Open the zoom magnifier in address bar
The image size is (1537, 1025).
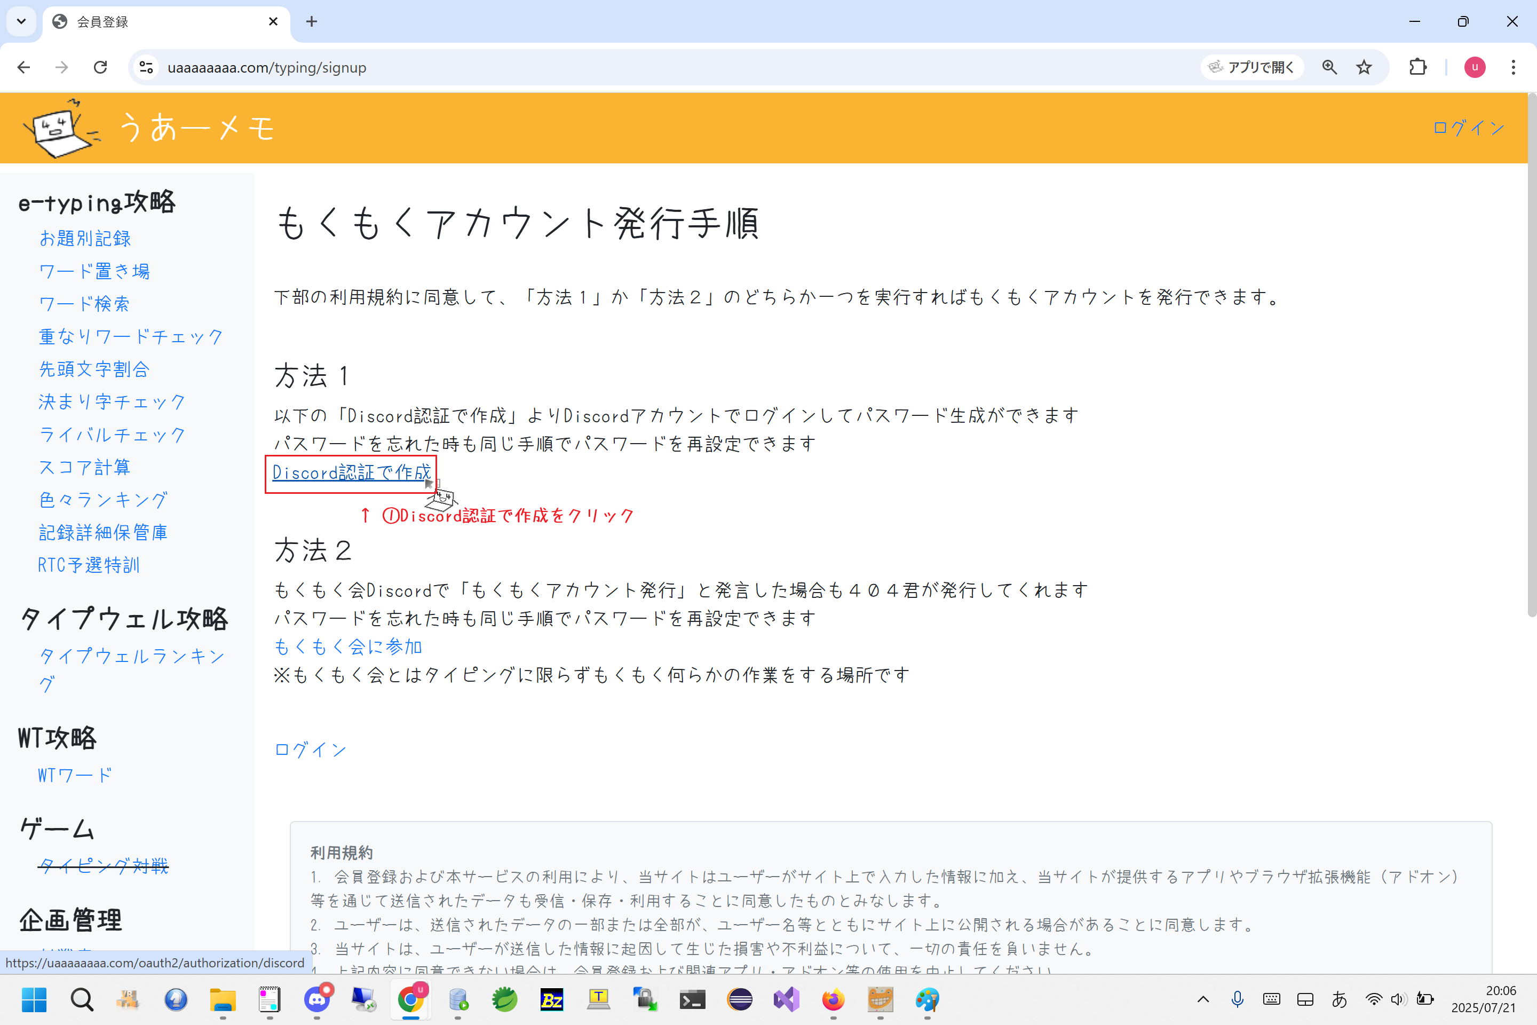click(x=1329, y=67)
